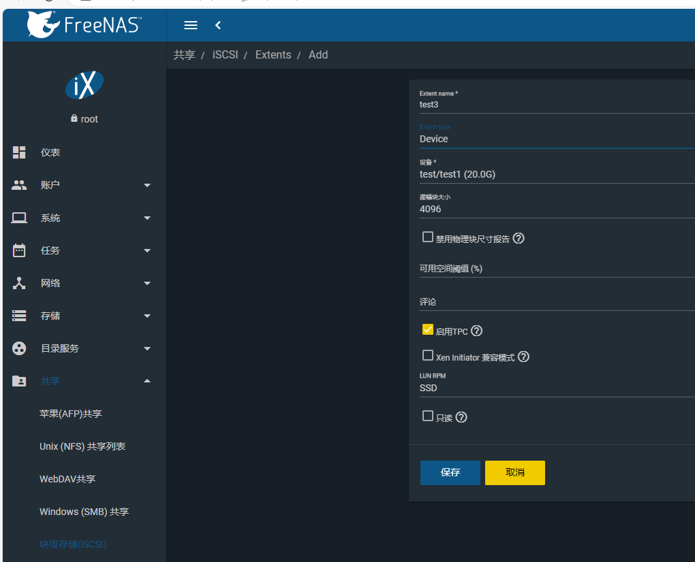Open 网络 settings via its sidebar icon
This screenshot has width=695, height=562.
(x=18, y=282)
